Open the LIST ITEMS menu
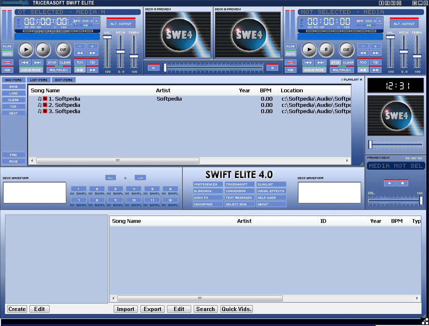 pos(39,80)
